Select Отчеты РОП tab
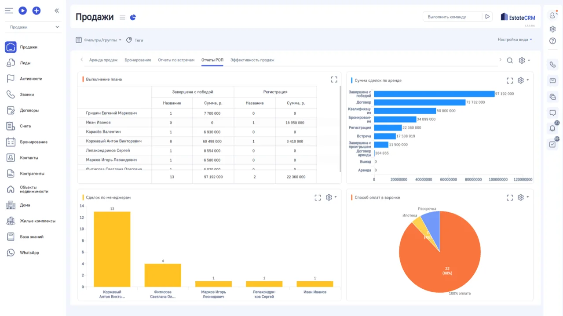This screenshot has width=563, height=316. pyautogui.click(x=212, y=60)
